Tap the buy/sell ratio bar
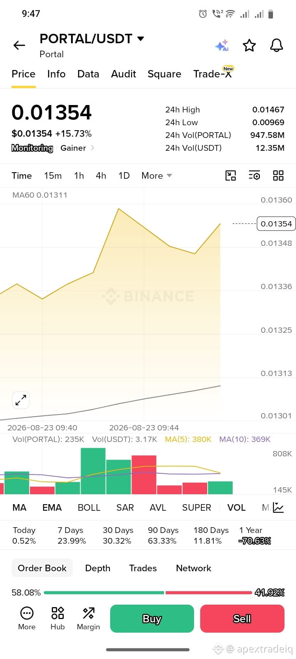Viewport: 296px width, 659px height. tap(148, 593)
